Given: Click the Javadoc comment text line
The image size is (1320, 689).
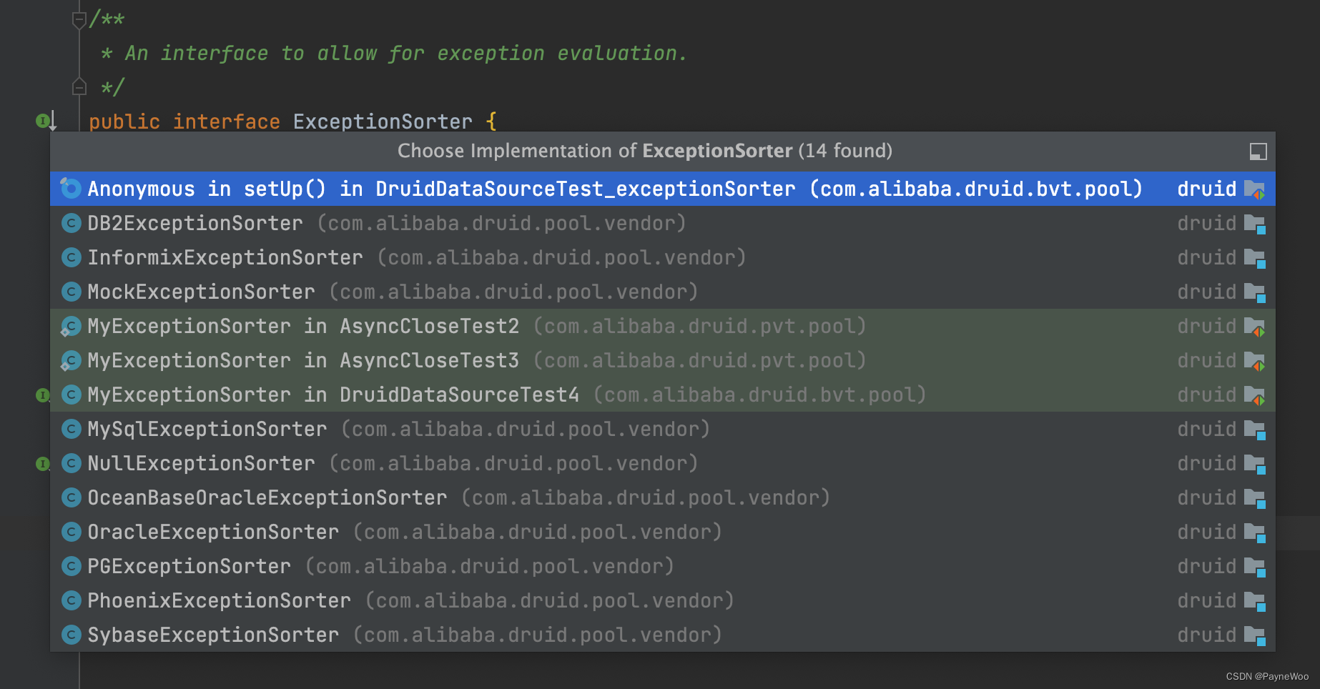Looking at the screenshot, I should coord(394,54).
